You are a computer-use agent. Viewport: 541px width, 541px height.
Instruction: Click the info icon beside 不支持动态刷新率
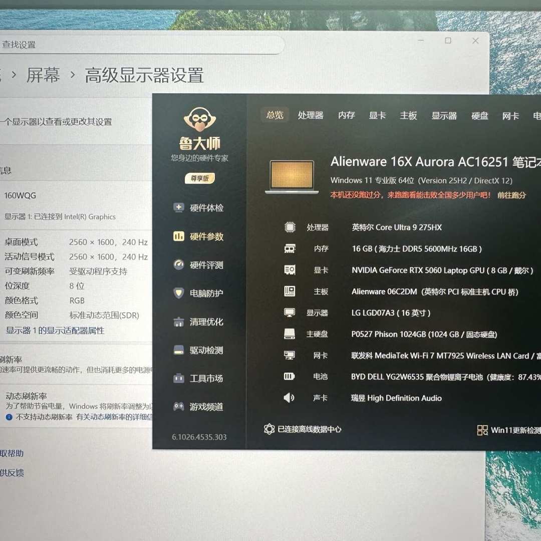9,417
